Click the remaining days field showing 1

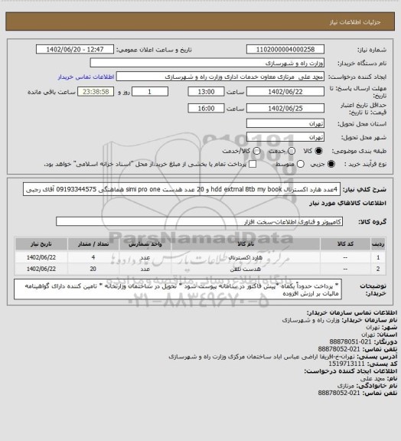tap(150, 92)
